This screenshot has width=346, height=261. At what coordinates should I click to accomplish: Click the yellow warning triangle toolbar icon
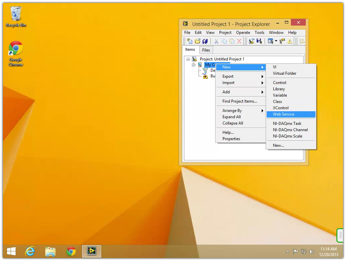tap(290, 41)
